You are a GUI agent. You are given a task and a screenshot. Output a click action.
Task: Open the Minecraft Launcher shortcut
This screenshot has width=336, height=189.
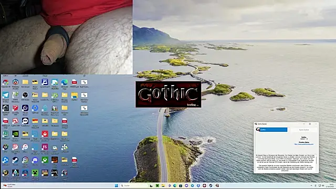[x=35, y=173]
